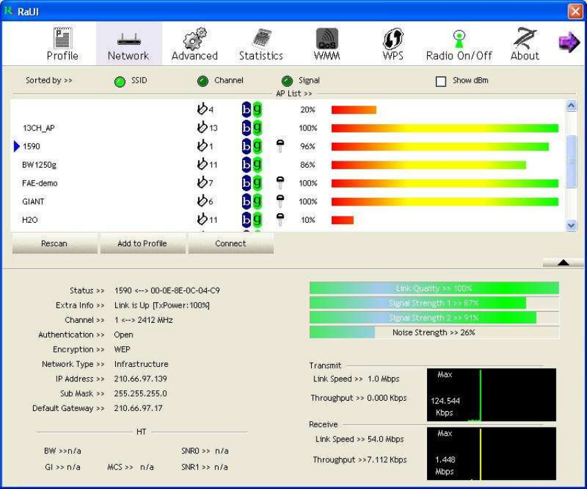587x489 pixels.
Task: Open the Statistics calculator icon
Action: click(261, 38)
